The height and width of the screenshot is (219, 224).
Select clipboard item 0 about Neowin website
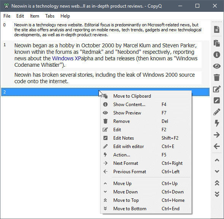105,30
